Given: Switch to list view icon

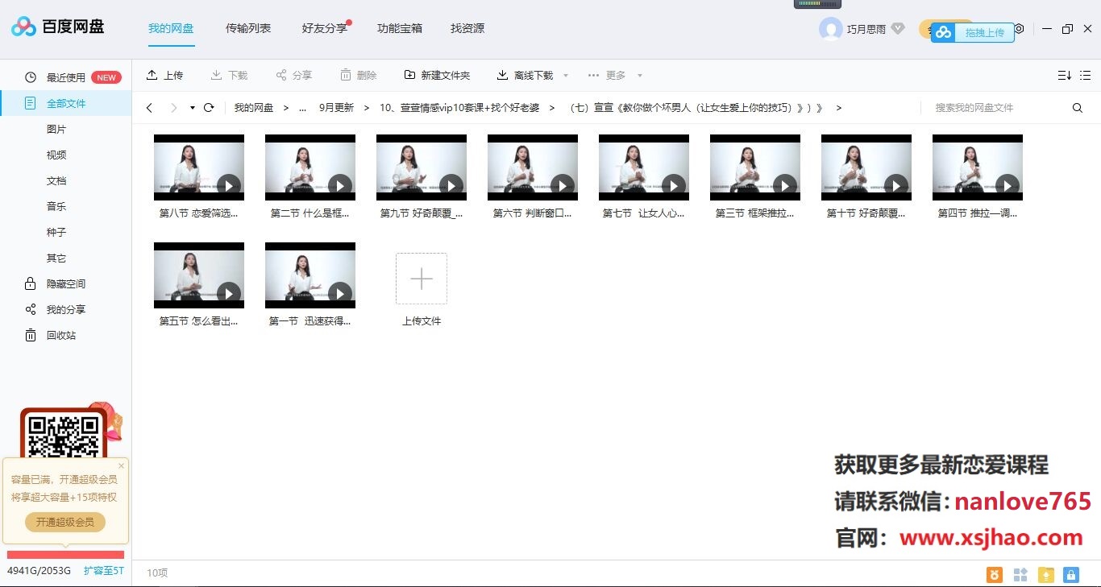Looking at the screenshot, I should (1087, 75).
